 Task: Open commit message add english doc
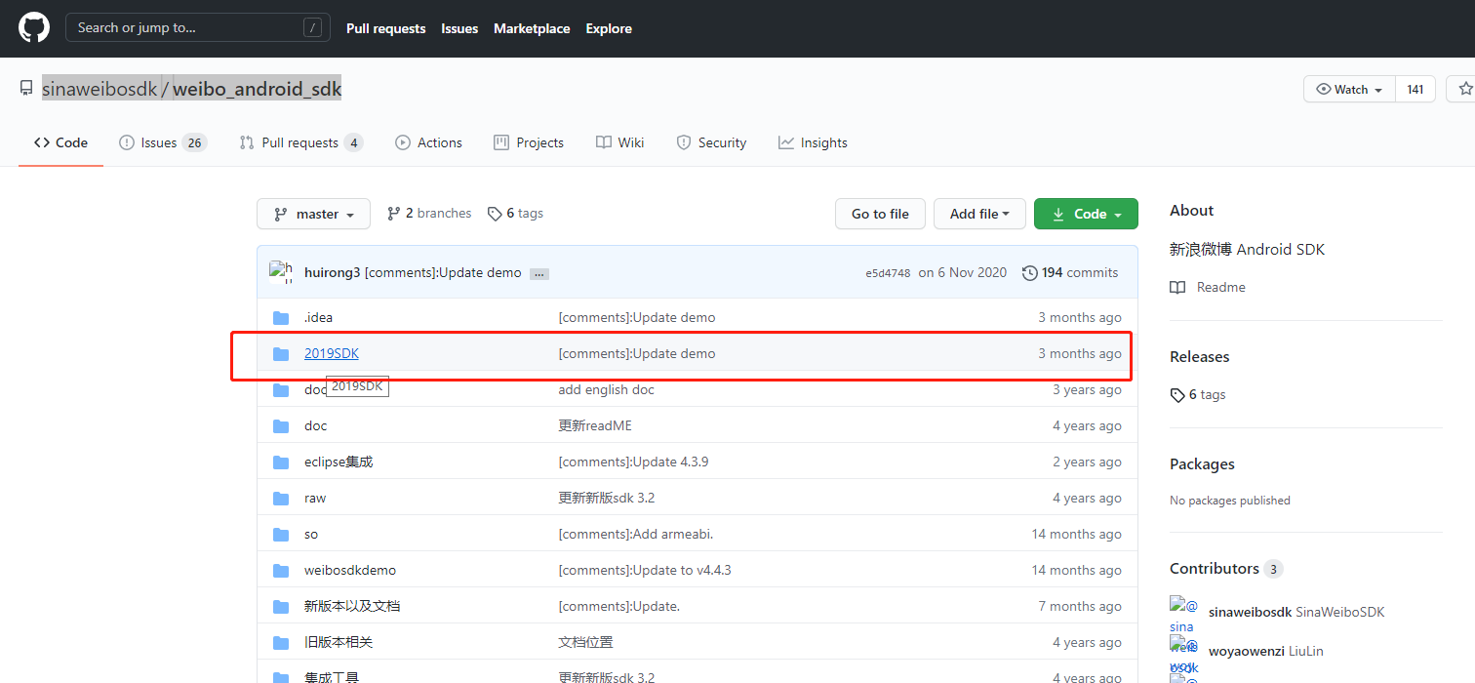tap(606, 389)
